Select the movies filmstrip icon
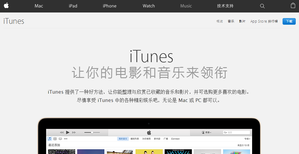This screenshot has height=154, width=299. coord(55,139)
